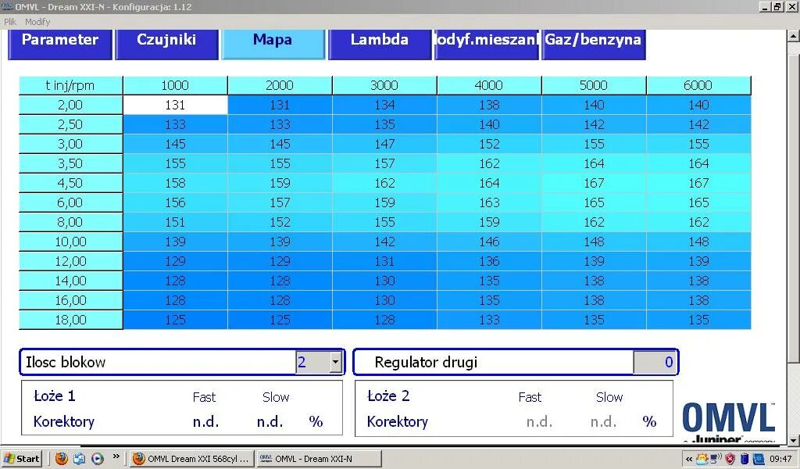Select the Mapa tab
800x469 pixels.
tap(273, 44)
